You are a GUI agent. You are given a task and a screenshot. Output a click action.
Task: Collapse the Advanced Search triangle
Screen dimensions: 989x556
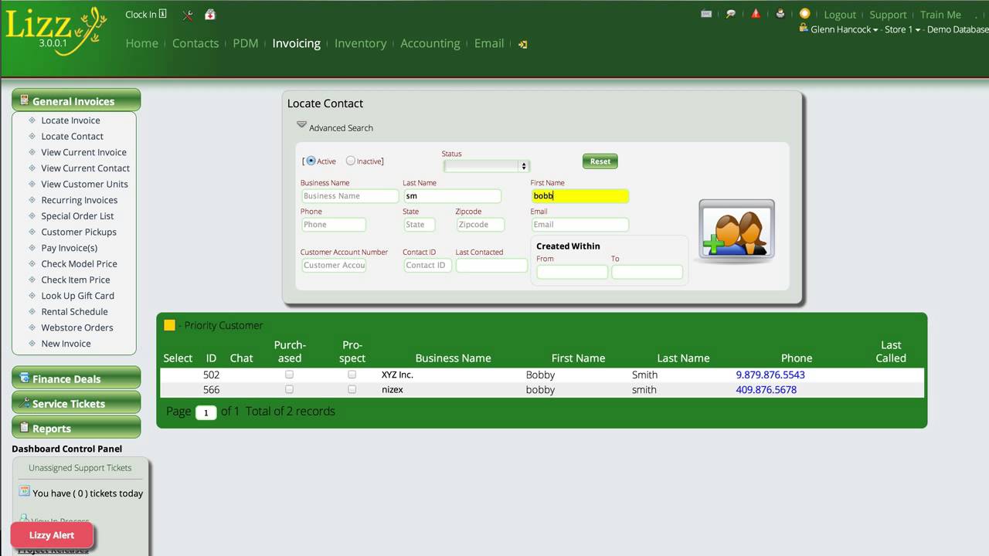tap(301, 125)
